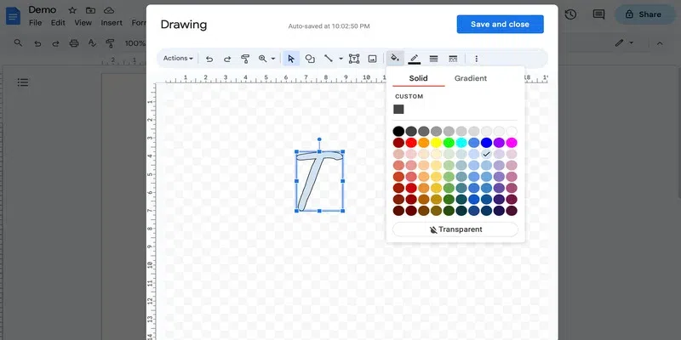The image size is (681, 340).
Task: Open the Border weight icon
Action: (433, 59)
